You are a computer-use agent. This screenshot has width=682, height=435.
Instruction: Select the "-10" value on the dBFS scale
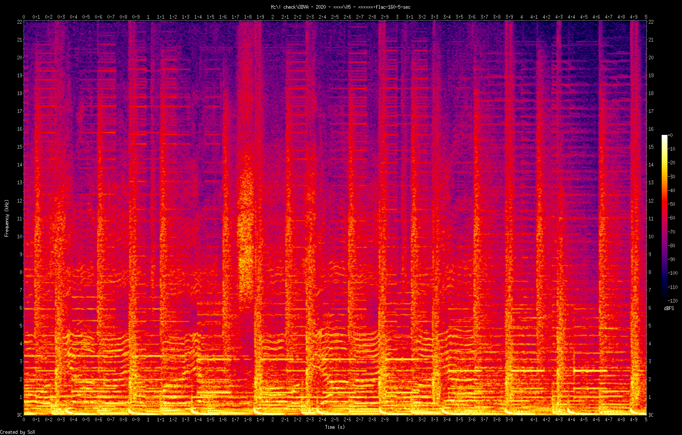[672, 149]
